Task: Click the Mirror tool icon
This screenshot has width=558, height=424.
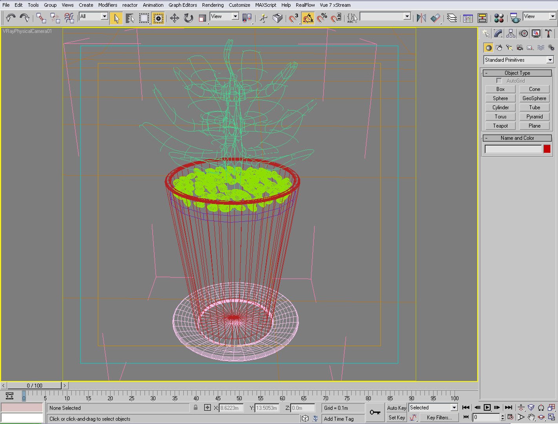Action: 421,18
